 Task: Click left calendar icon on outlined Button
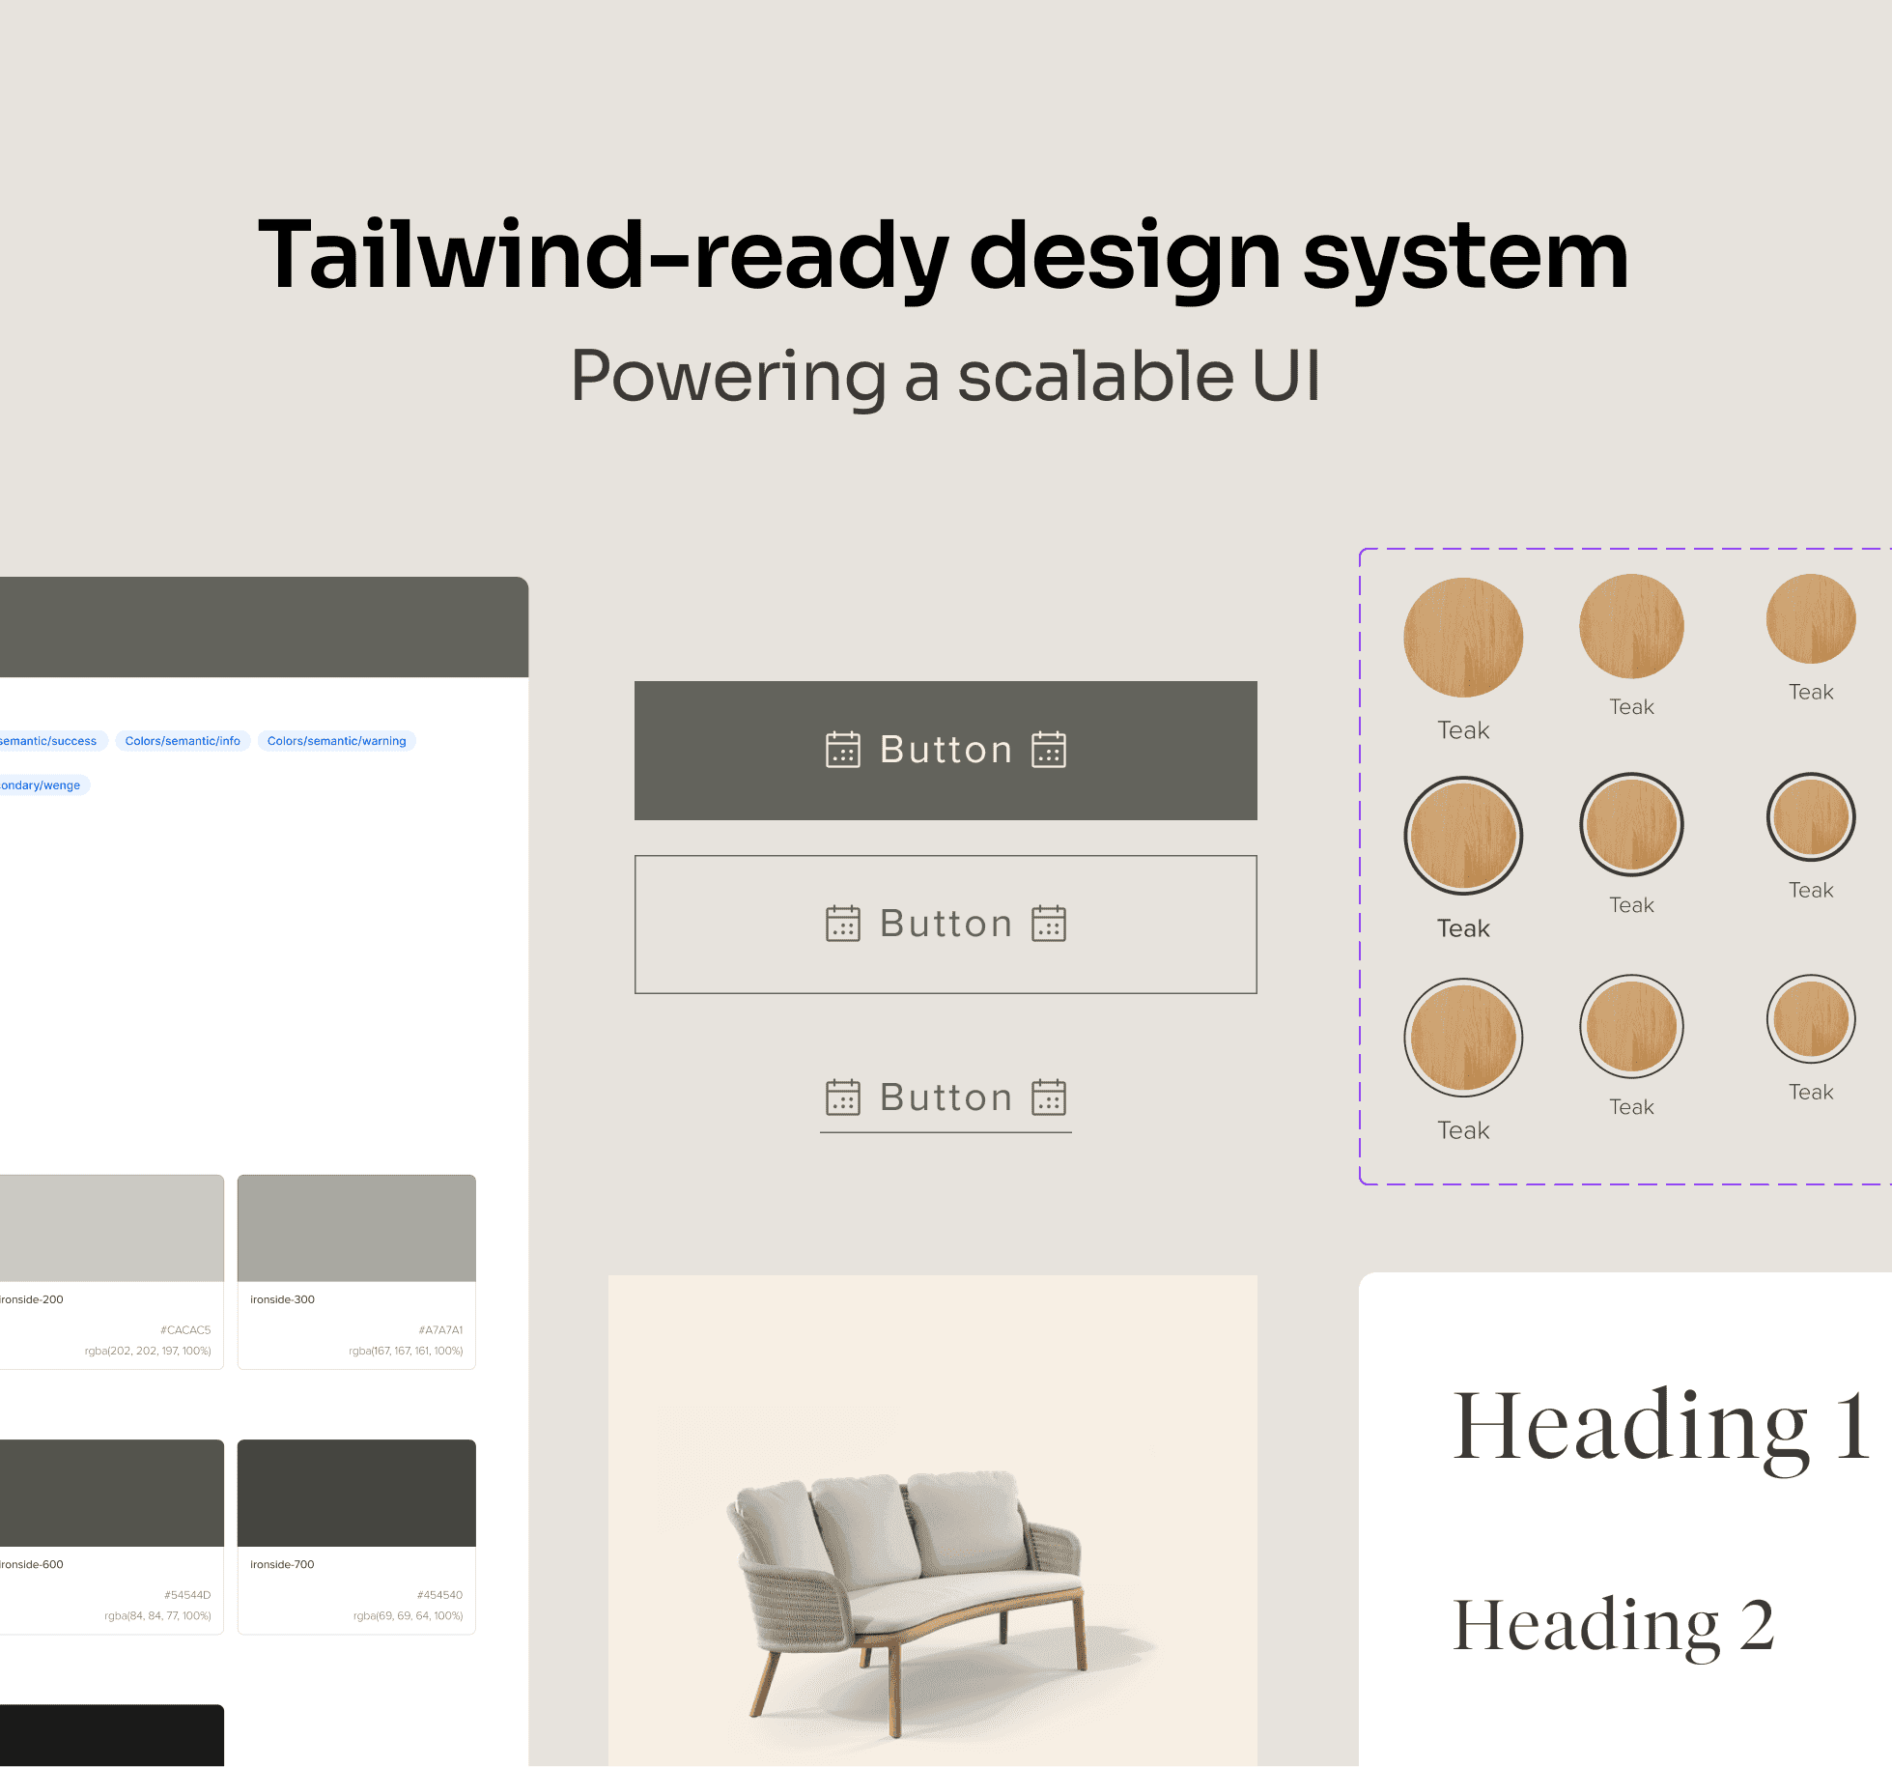coord(842,924)
